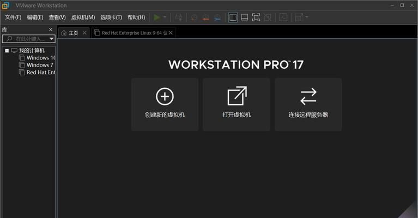Image resolution: width=418 pixels, height=218 pixels.
Task: Select 我的计算机 in the library tree
Action: (32, 51)
